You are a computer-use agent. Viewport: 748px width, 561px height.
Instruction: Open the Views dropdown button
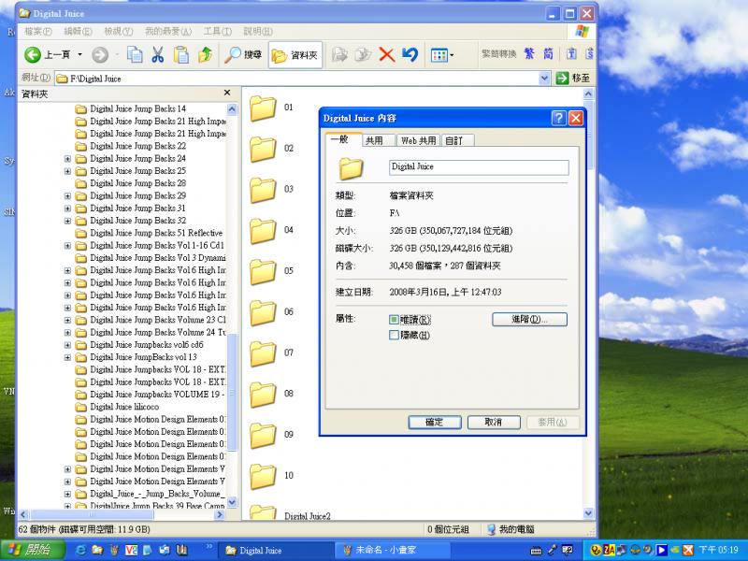pyautogui.click(x=442, y=55)
